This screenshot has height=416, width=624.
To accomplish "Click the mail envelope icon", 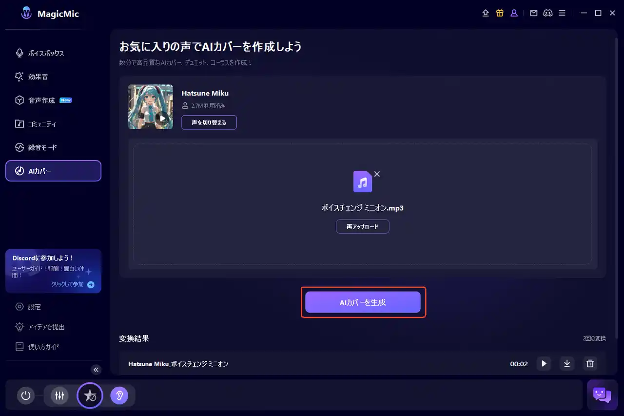I will click(534, 13).
